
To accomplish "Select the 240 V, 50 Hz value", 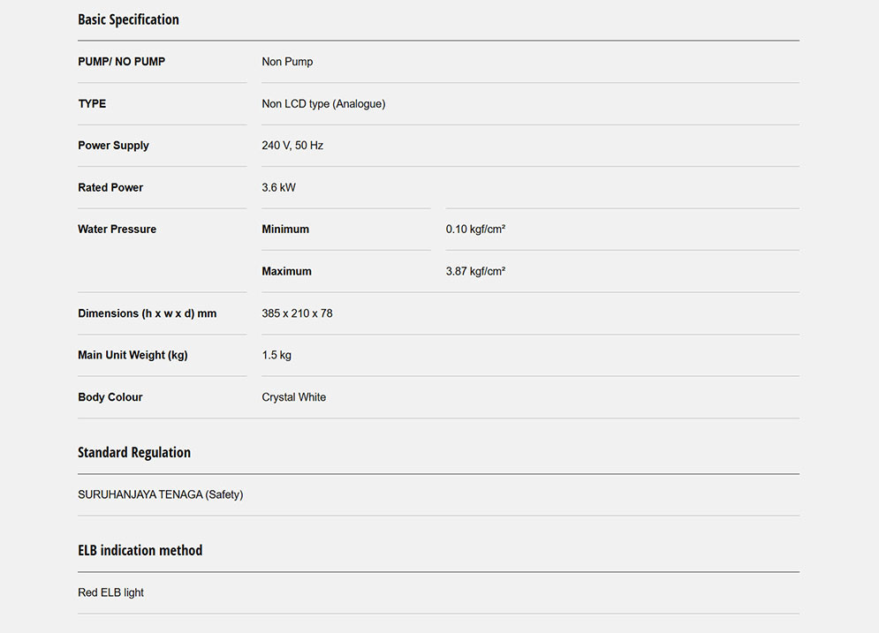I will (x=292, y=146).
